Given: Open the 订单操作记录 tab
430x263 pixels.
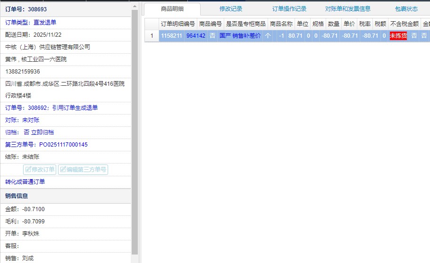Looking at the screenshot, I should [x=289, y=9].
